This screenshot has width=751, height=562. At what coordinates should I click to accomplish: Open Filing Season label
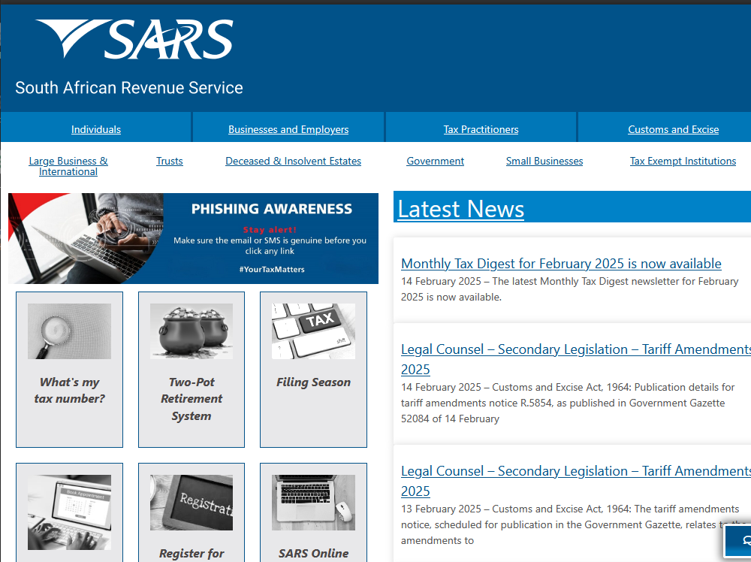(x=313, y=382)
